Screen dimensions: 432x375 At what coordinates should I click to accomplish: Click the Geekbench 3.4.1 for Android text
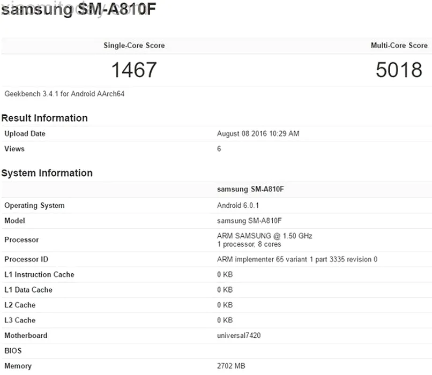[65, 94]
